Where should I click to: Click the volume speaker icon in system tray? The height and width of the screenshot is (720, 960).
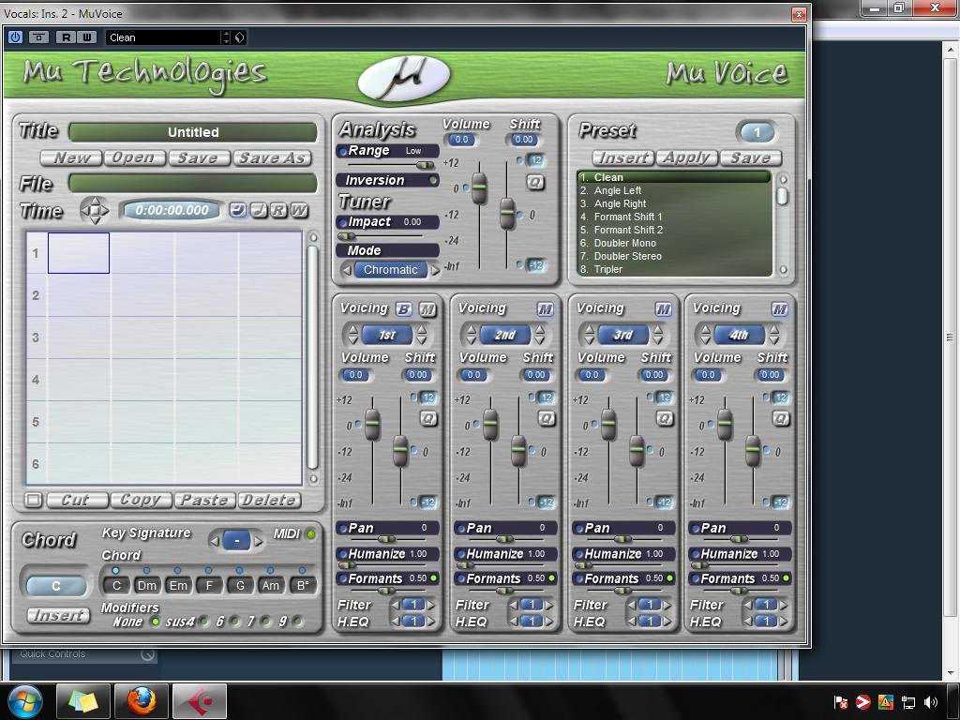click(931, 702)
